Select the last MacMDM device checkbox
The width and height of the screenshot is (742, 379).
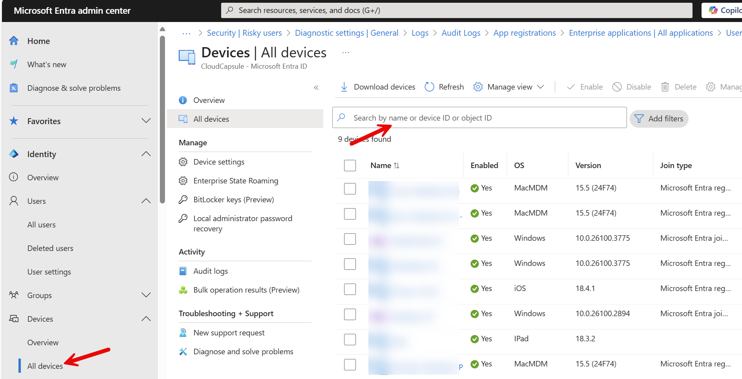pos(350,364)
